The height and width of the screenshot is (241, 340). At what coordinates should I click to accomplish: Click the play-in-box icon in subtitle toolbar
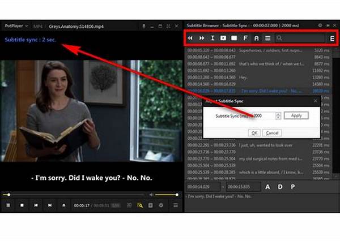(223, 38)
